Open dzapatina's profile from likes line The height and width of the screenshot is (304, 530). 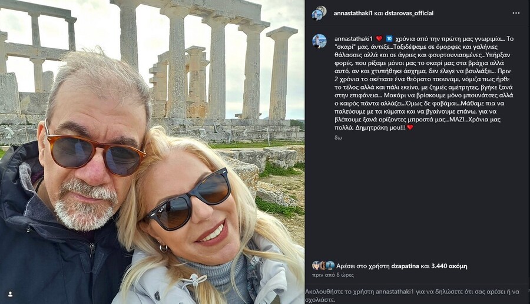[405, 266]
